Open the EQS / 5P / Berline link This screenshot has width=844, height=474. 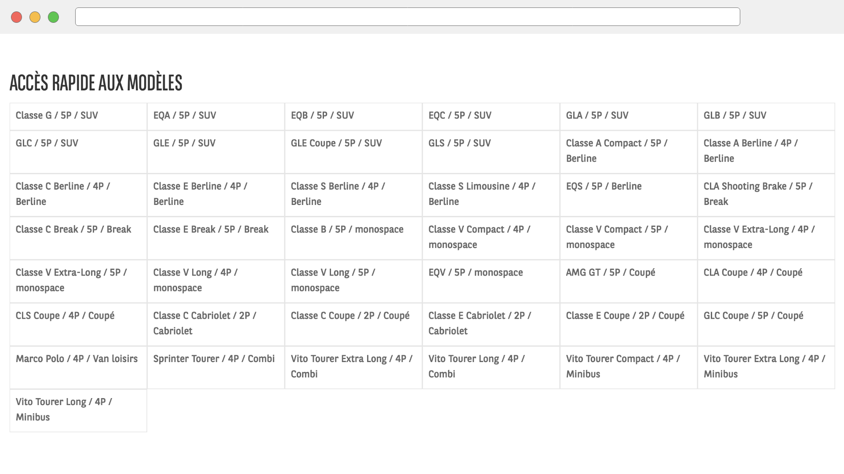(x=604, y=186)
